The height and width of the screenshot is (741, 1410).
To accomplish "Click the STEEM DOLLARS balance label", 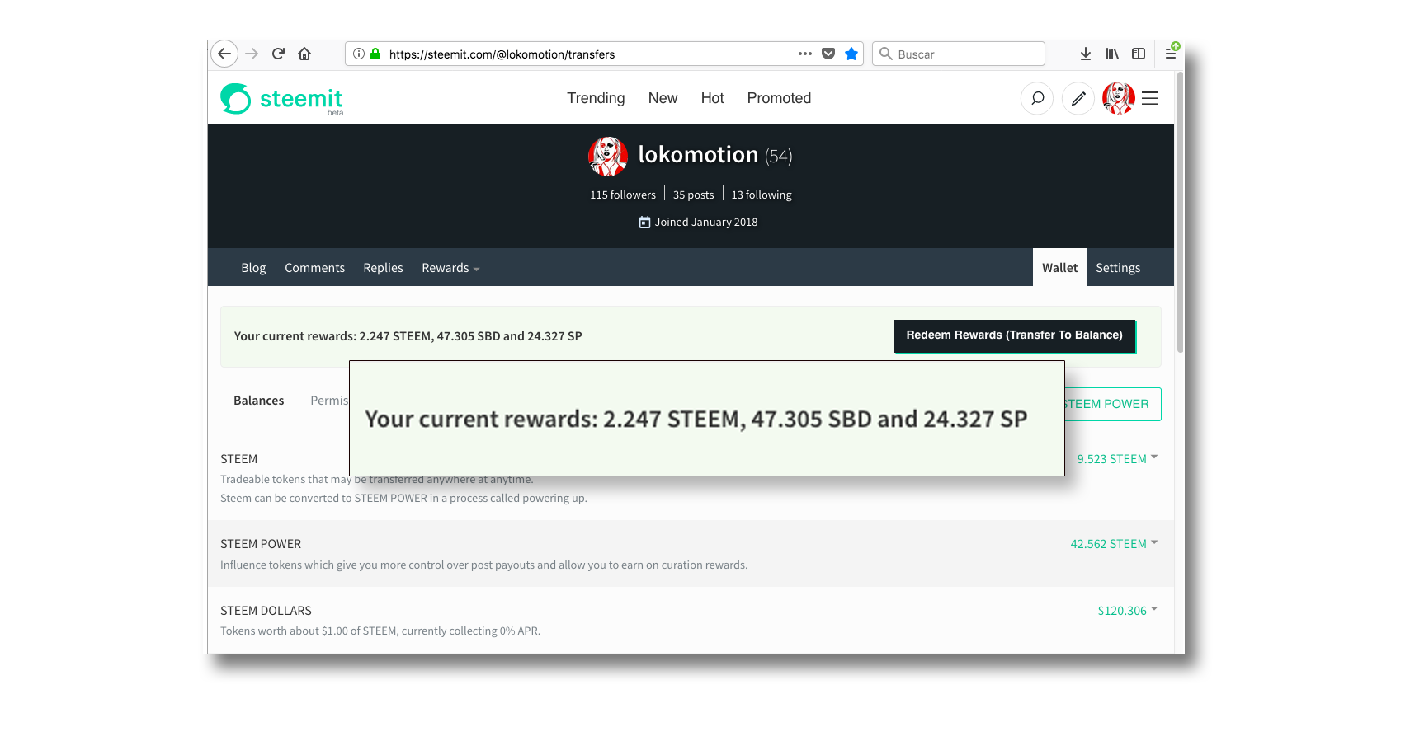I will [266, 611].
